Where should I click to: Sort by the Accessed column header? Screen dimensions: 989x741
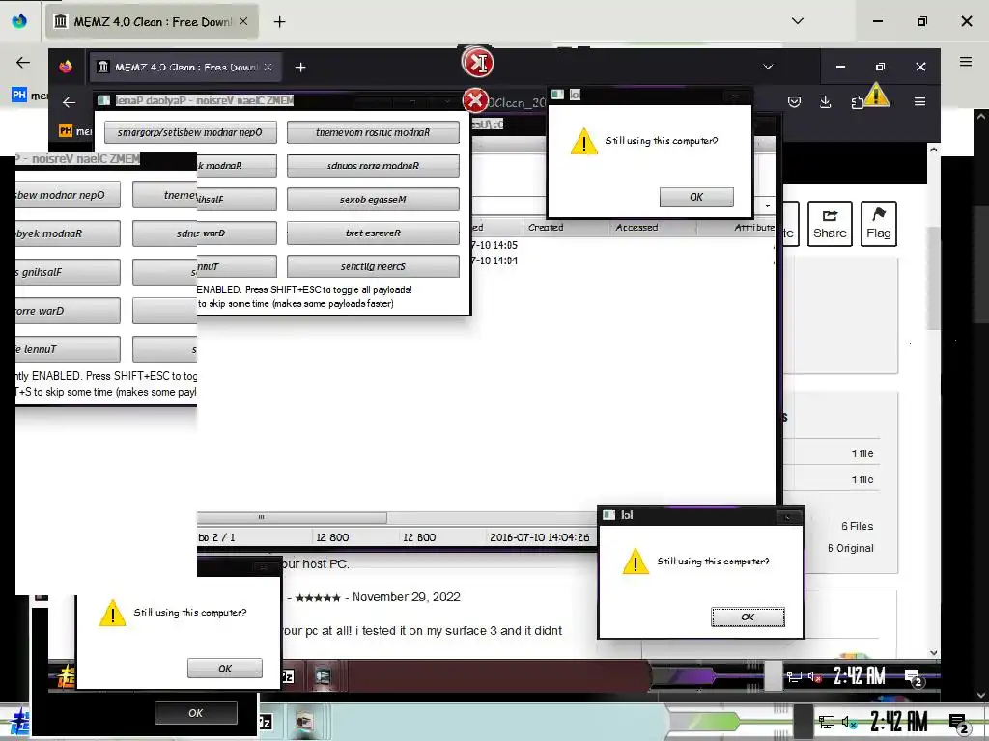(636, 228)
